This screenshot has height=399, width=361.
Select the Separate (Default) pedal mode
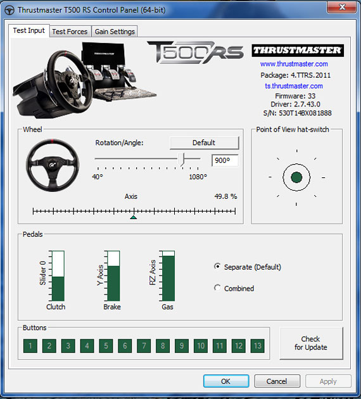click(248, 267)
